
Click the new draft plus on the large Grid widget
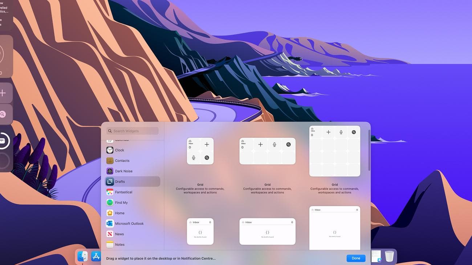(x=328, y=132)
